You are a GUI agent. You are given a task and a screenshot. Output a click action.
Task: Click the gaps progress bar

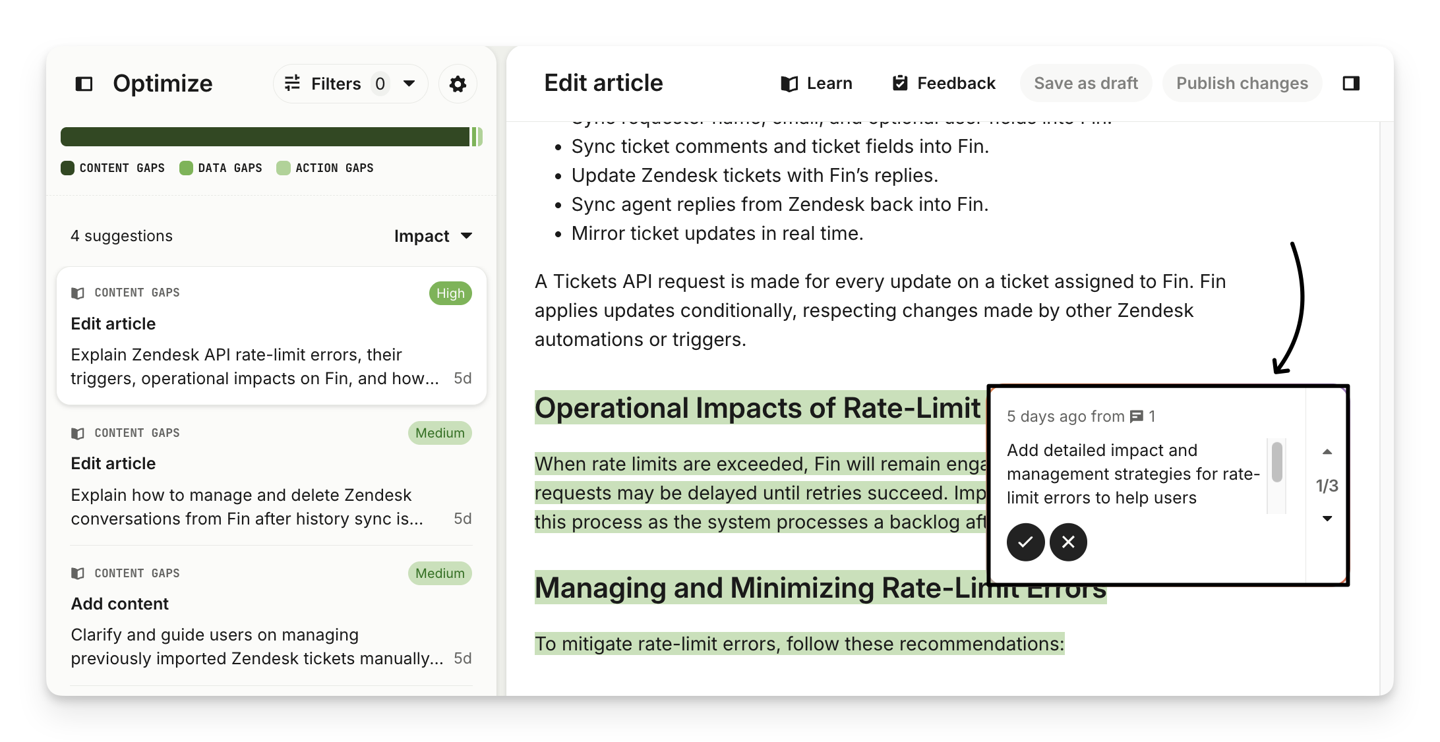(271, 136)
